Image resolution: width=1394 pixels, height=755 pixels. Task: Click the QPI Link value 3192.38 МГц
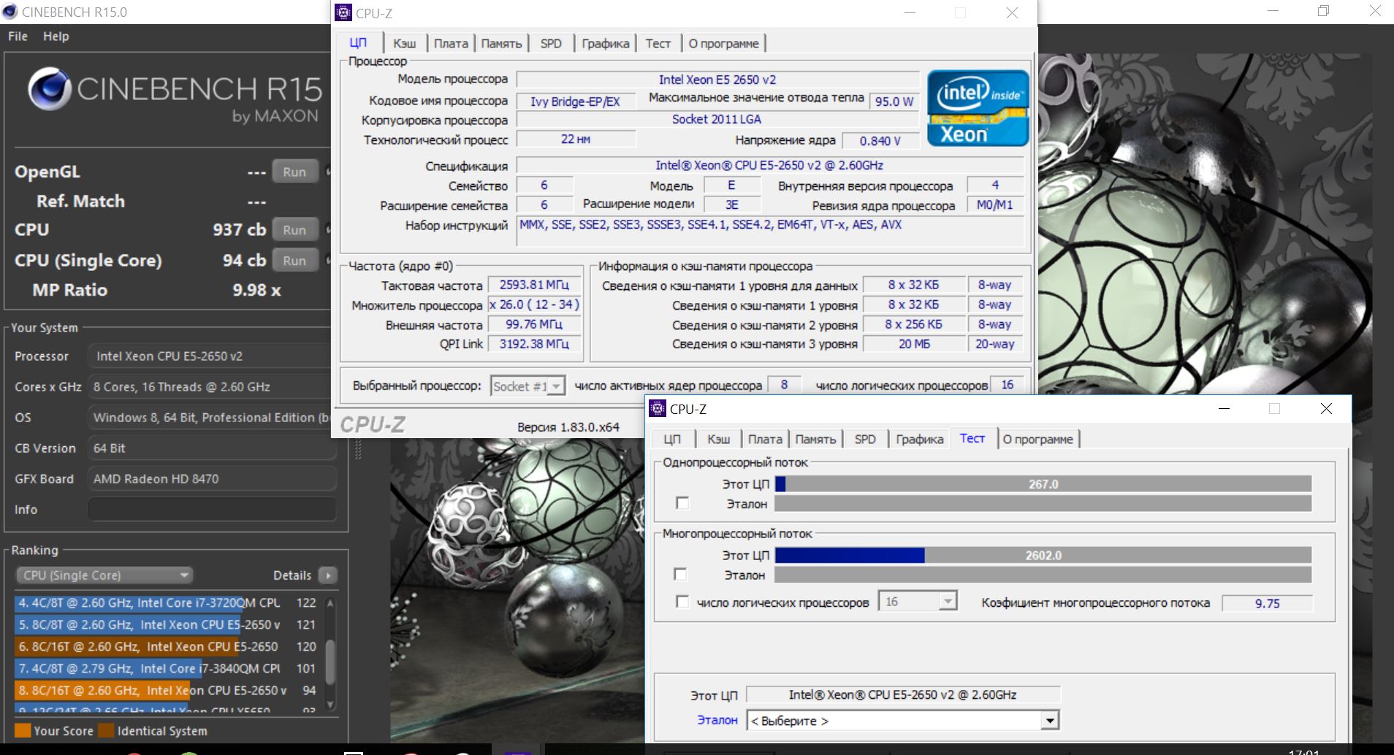[x=534, y=344]
